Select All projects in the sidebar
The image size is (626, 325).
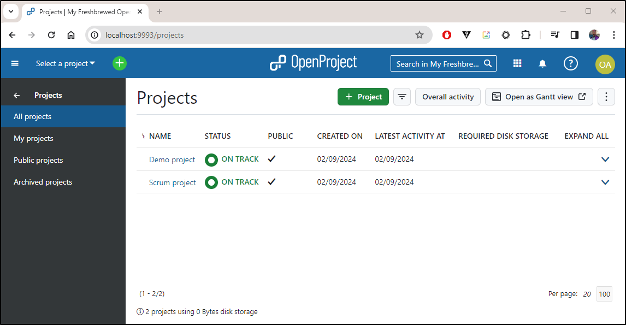[63, 116]
